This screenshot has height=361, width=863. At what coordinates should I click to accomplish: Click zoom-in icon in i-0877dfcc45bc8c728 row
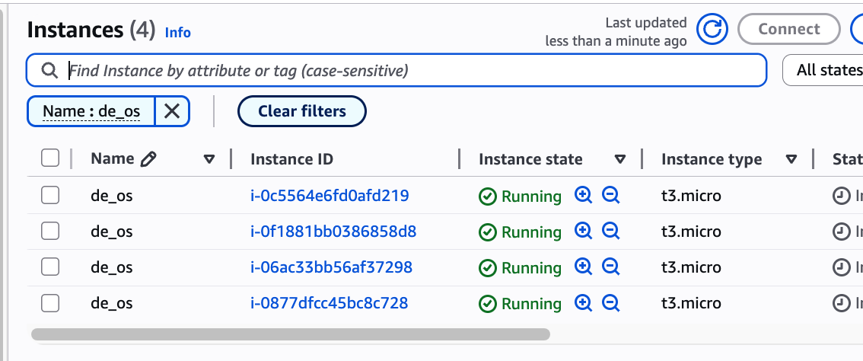pyautogui.click(x=584, y=302)
